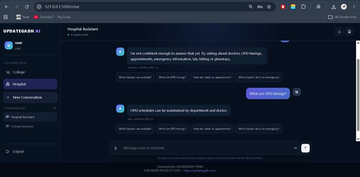
Task: Click the browser forward arrow
Action: [x=17, y=7]
